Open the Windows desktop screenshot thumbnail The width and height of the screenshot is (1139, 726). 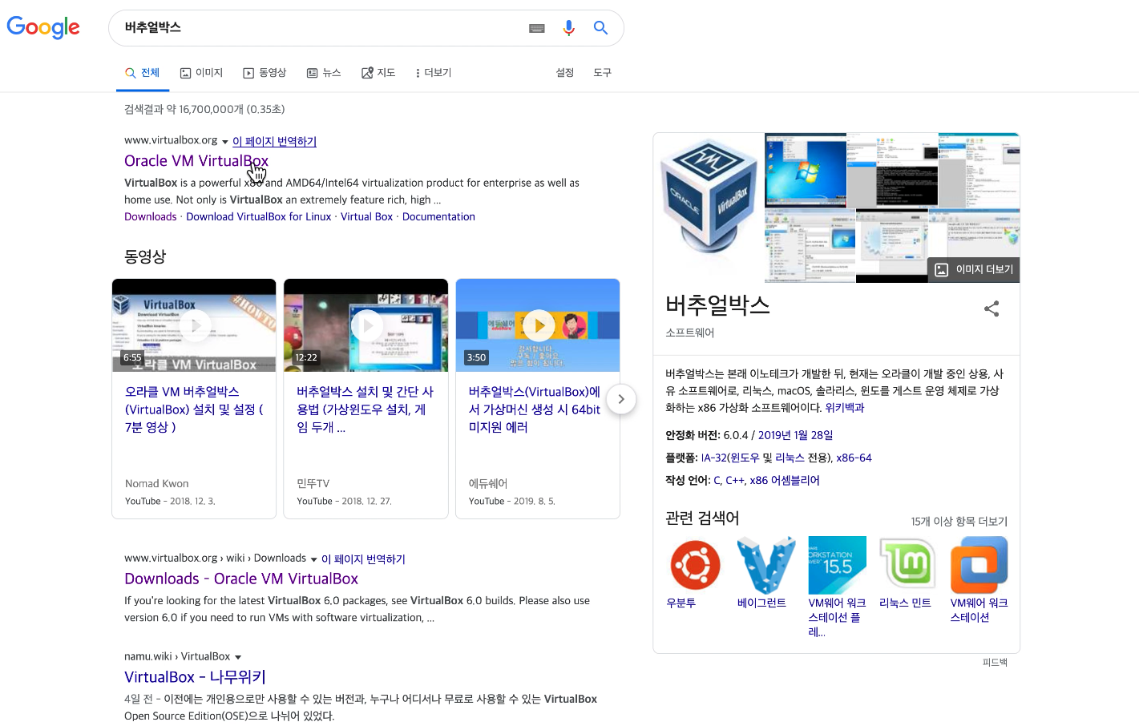806,170
